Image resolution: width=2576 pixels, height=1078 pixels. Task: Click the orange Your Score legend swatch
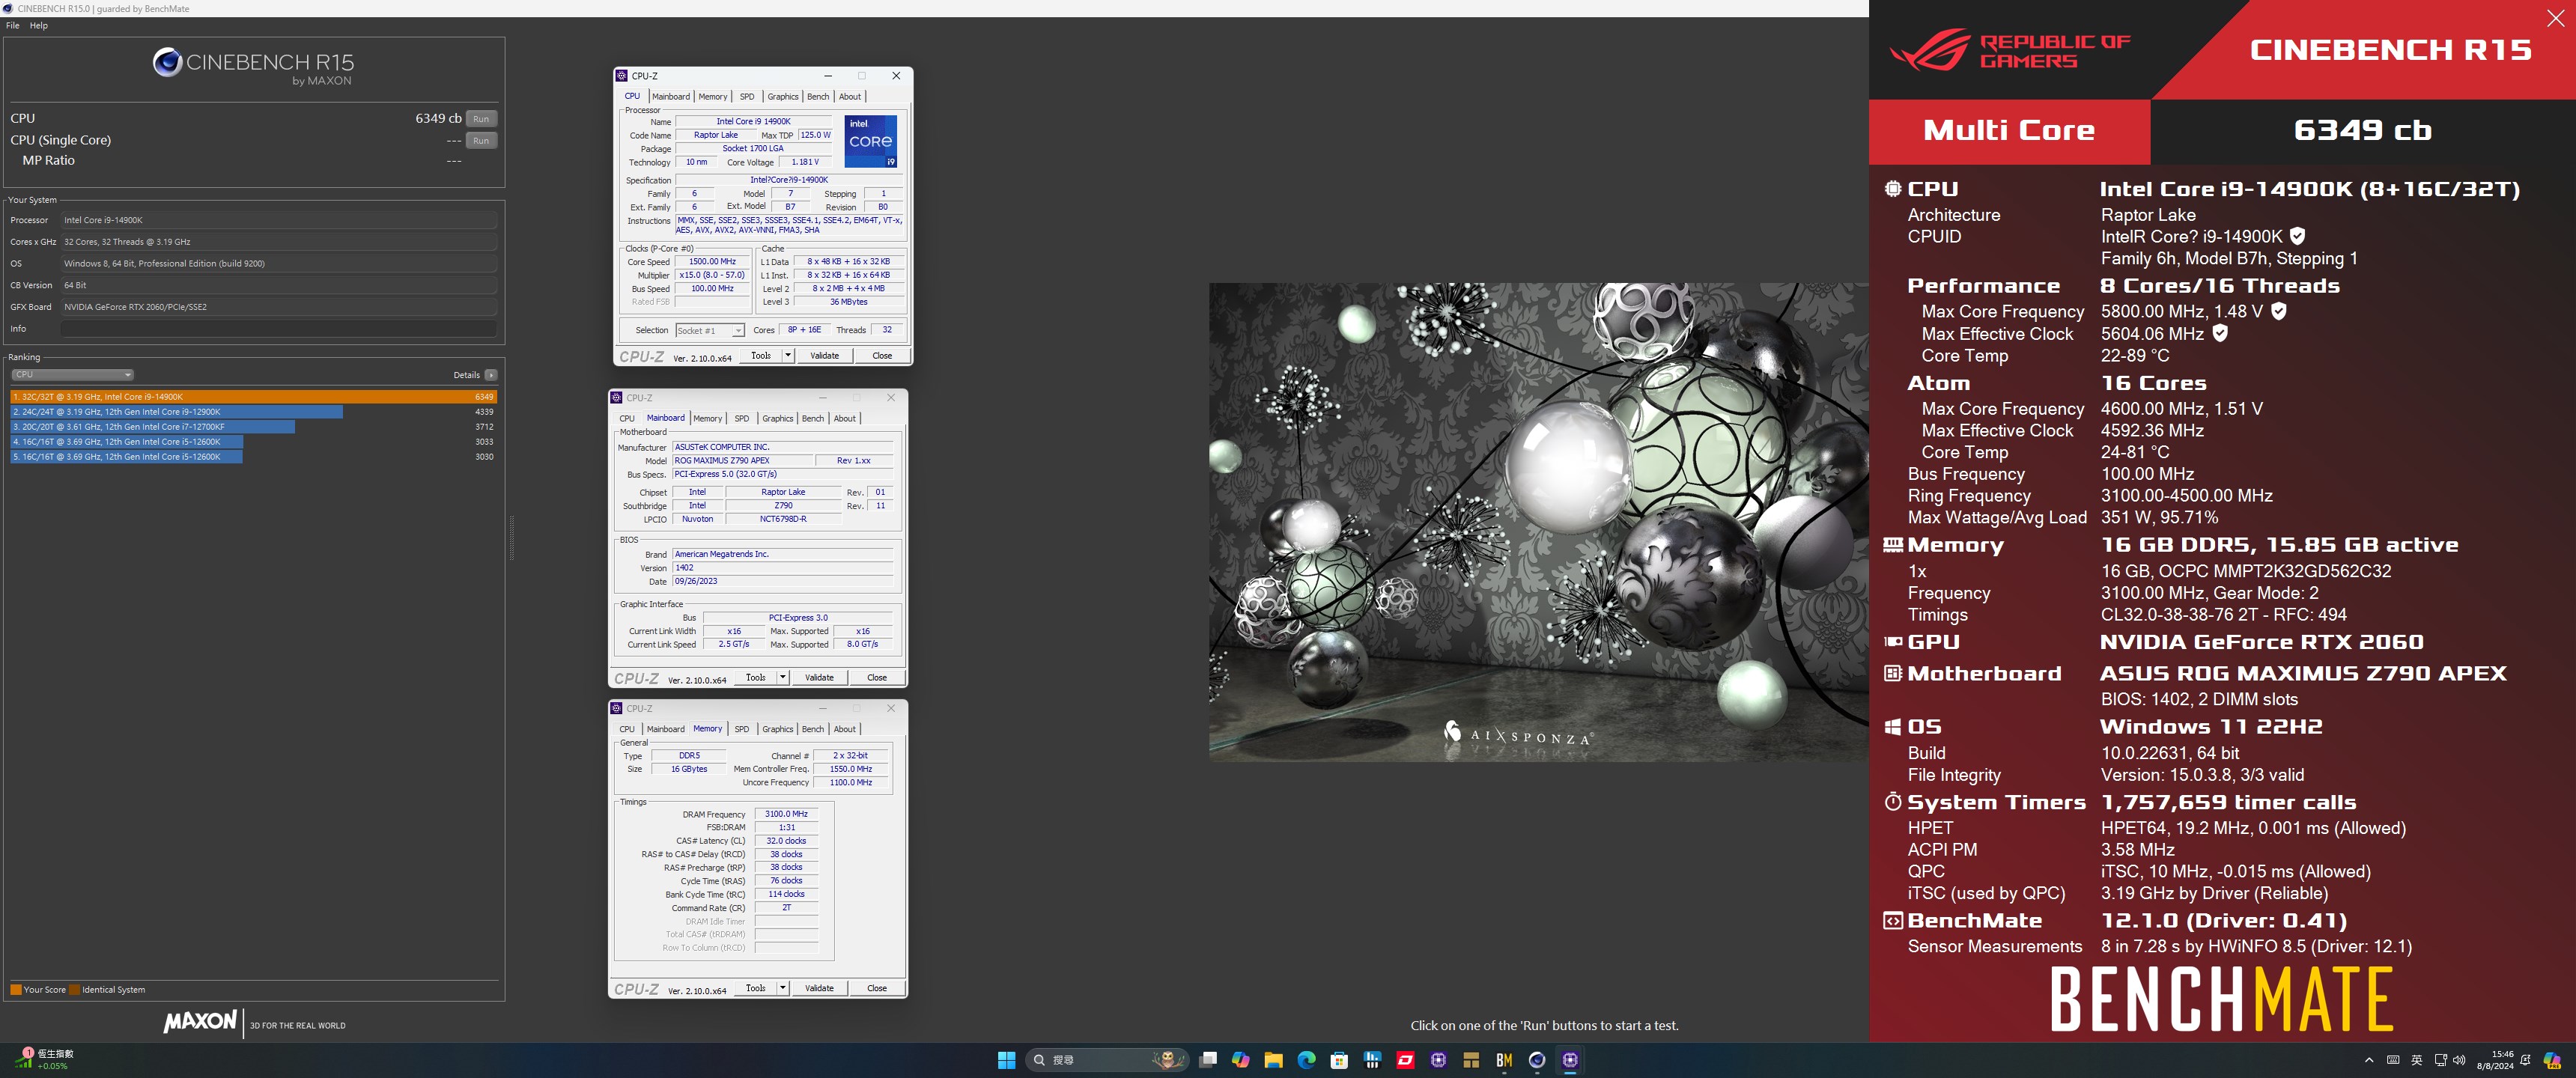click(16, 989)
